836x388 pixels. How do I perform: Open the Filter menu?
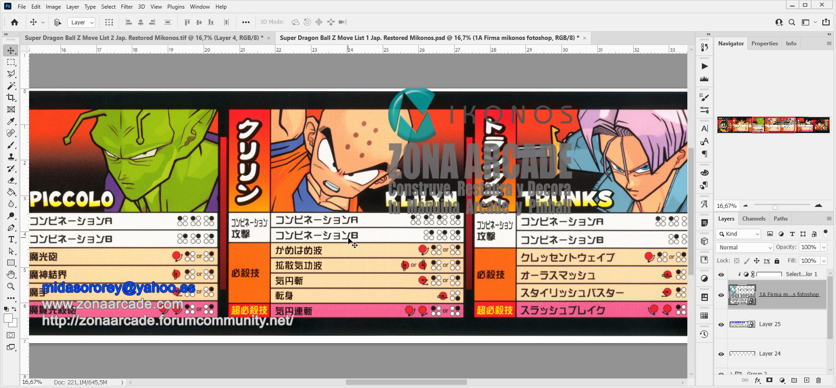coord(127,7)
